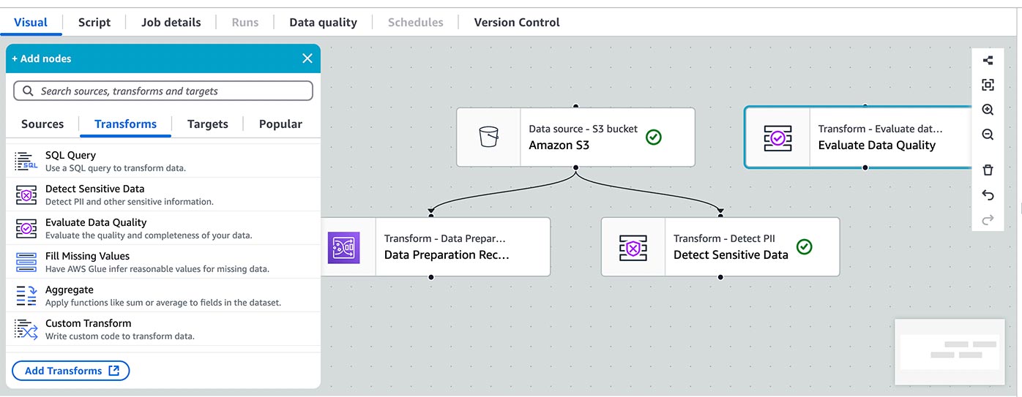Add the SQL Query transform

(163, 161)
